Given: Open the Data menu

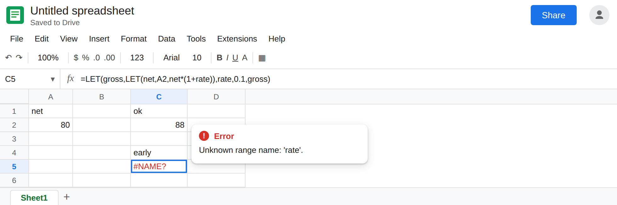Looking at the screenshot, I should 167,39.
